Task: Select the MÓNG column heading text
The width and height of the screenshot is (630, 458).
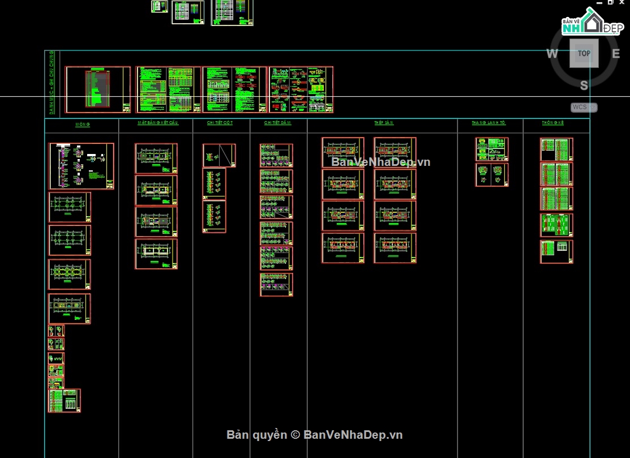Action: pos(82,125)
